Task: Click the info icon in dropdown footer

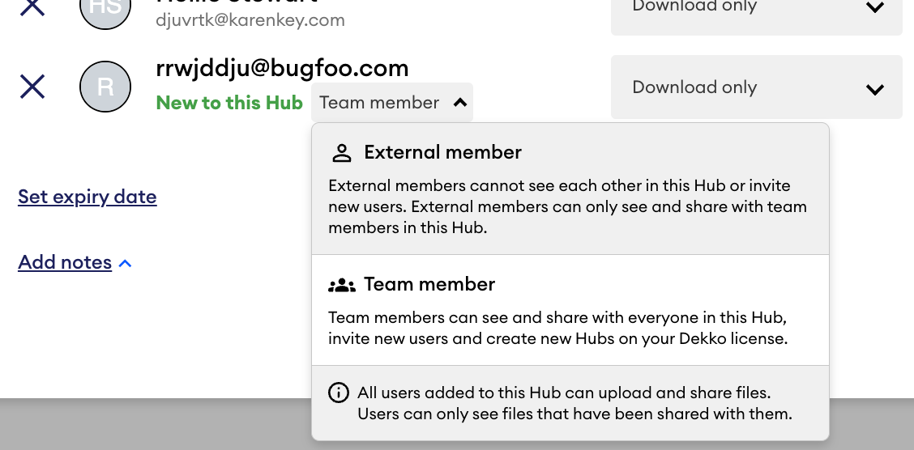Action: coord(339,393)
